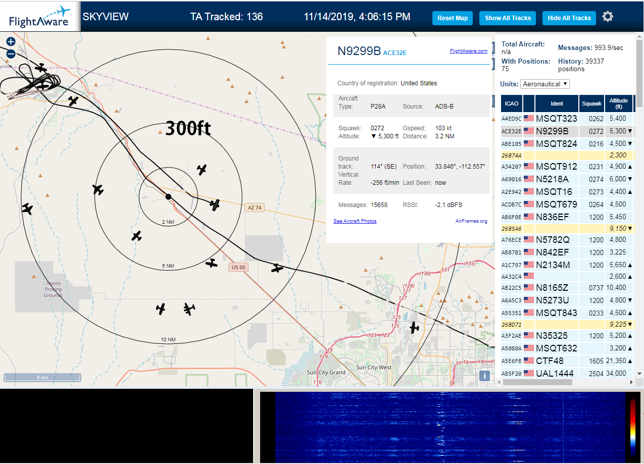Select the N5218A row in the table
This screenshot has height=464, width=644.
click(567, 179)
